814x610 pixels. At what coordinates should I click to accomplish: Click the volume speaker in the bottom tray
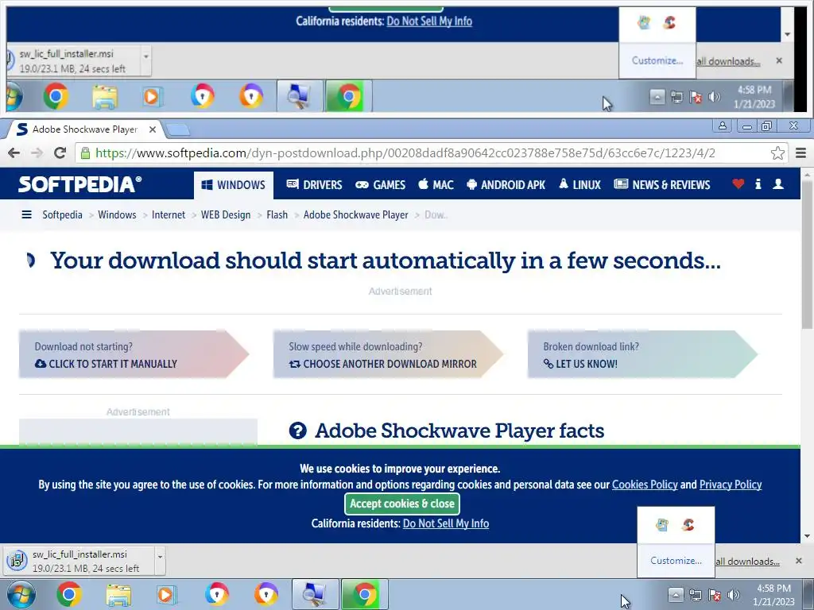(733, 595)
